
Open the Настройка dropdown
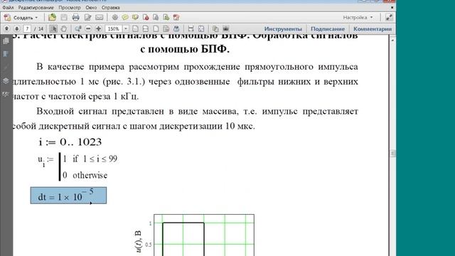point(358,17)
